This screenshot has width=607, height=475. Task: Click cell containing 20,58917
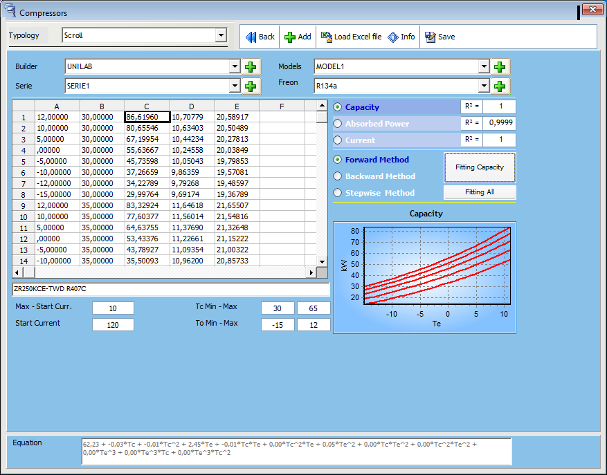tap(237, 117)
